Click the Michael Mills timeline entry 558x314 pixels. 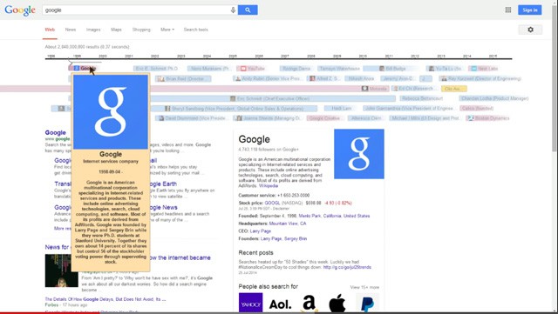tap(425, 118)
